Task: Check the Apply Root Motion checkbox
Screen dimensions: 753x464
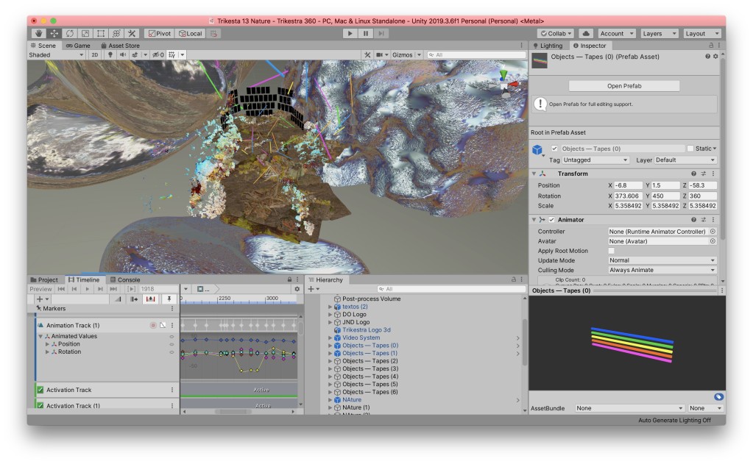Action: (611, 251)
